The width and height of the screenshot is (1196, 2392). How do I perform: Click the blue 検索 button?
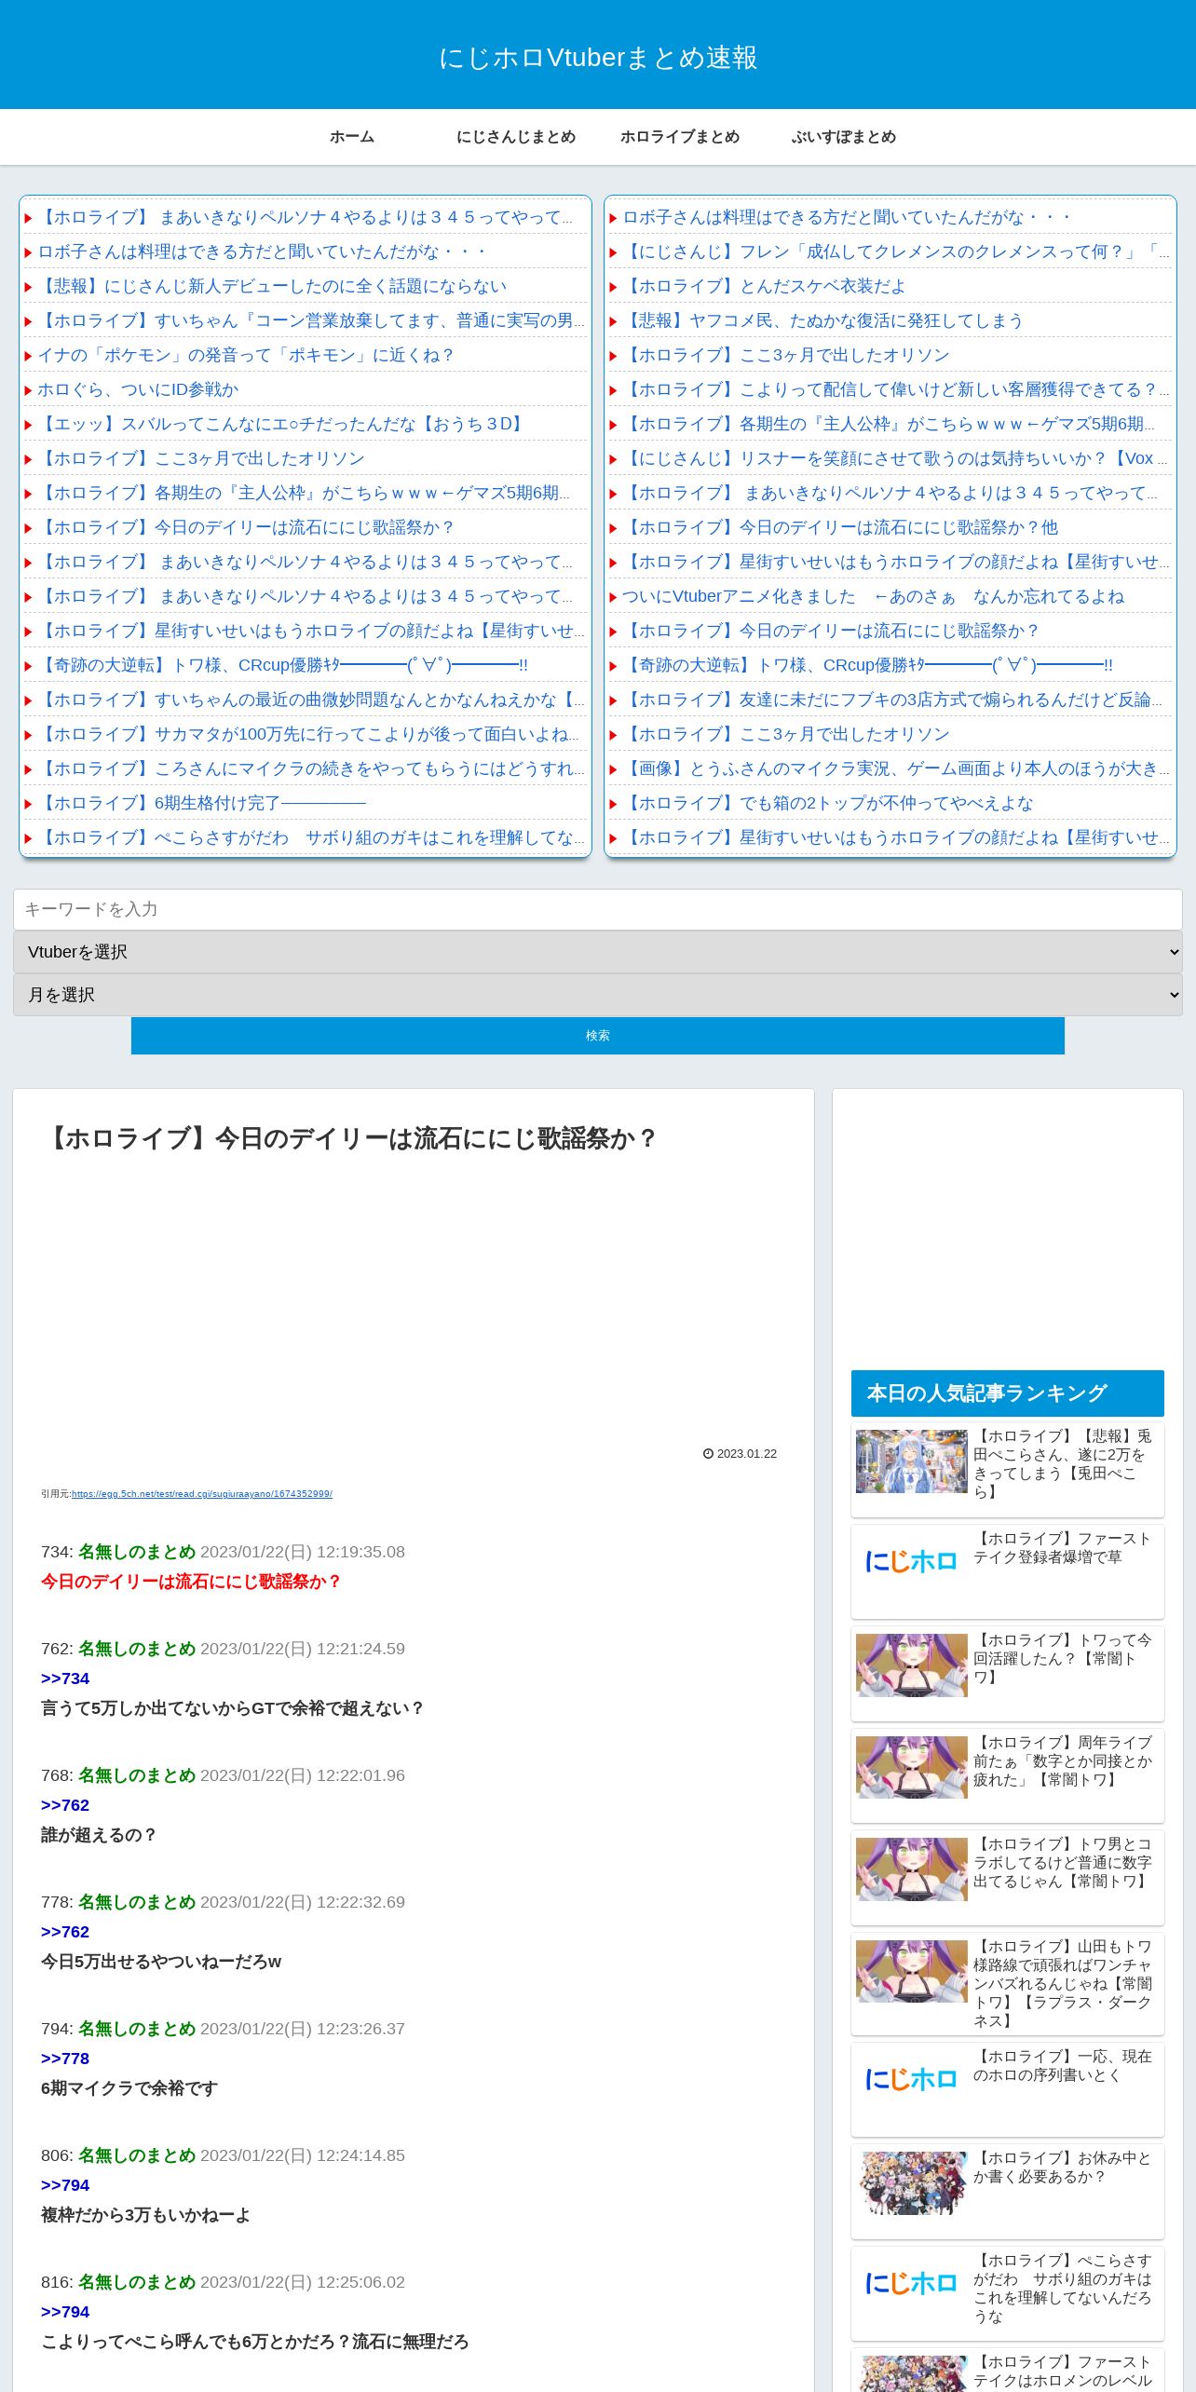[x=598, y=1036]
